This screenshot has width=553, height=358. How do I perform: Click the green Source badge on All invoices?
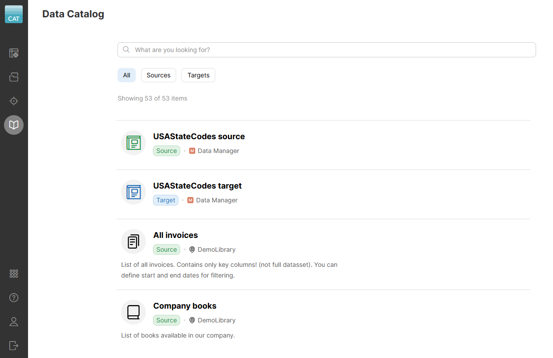tap(166, 249)
